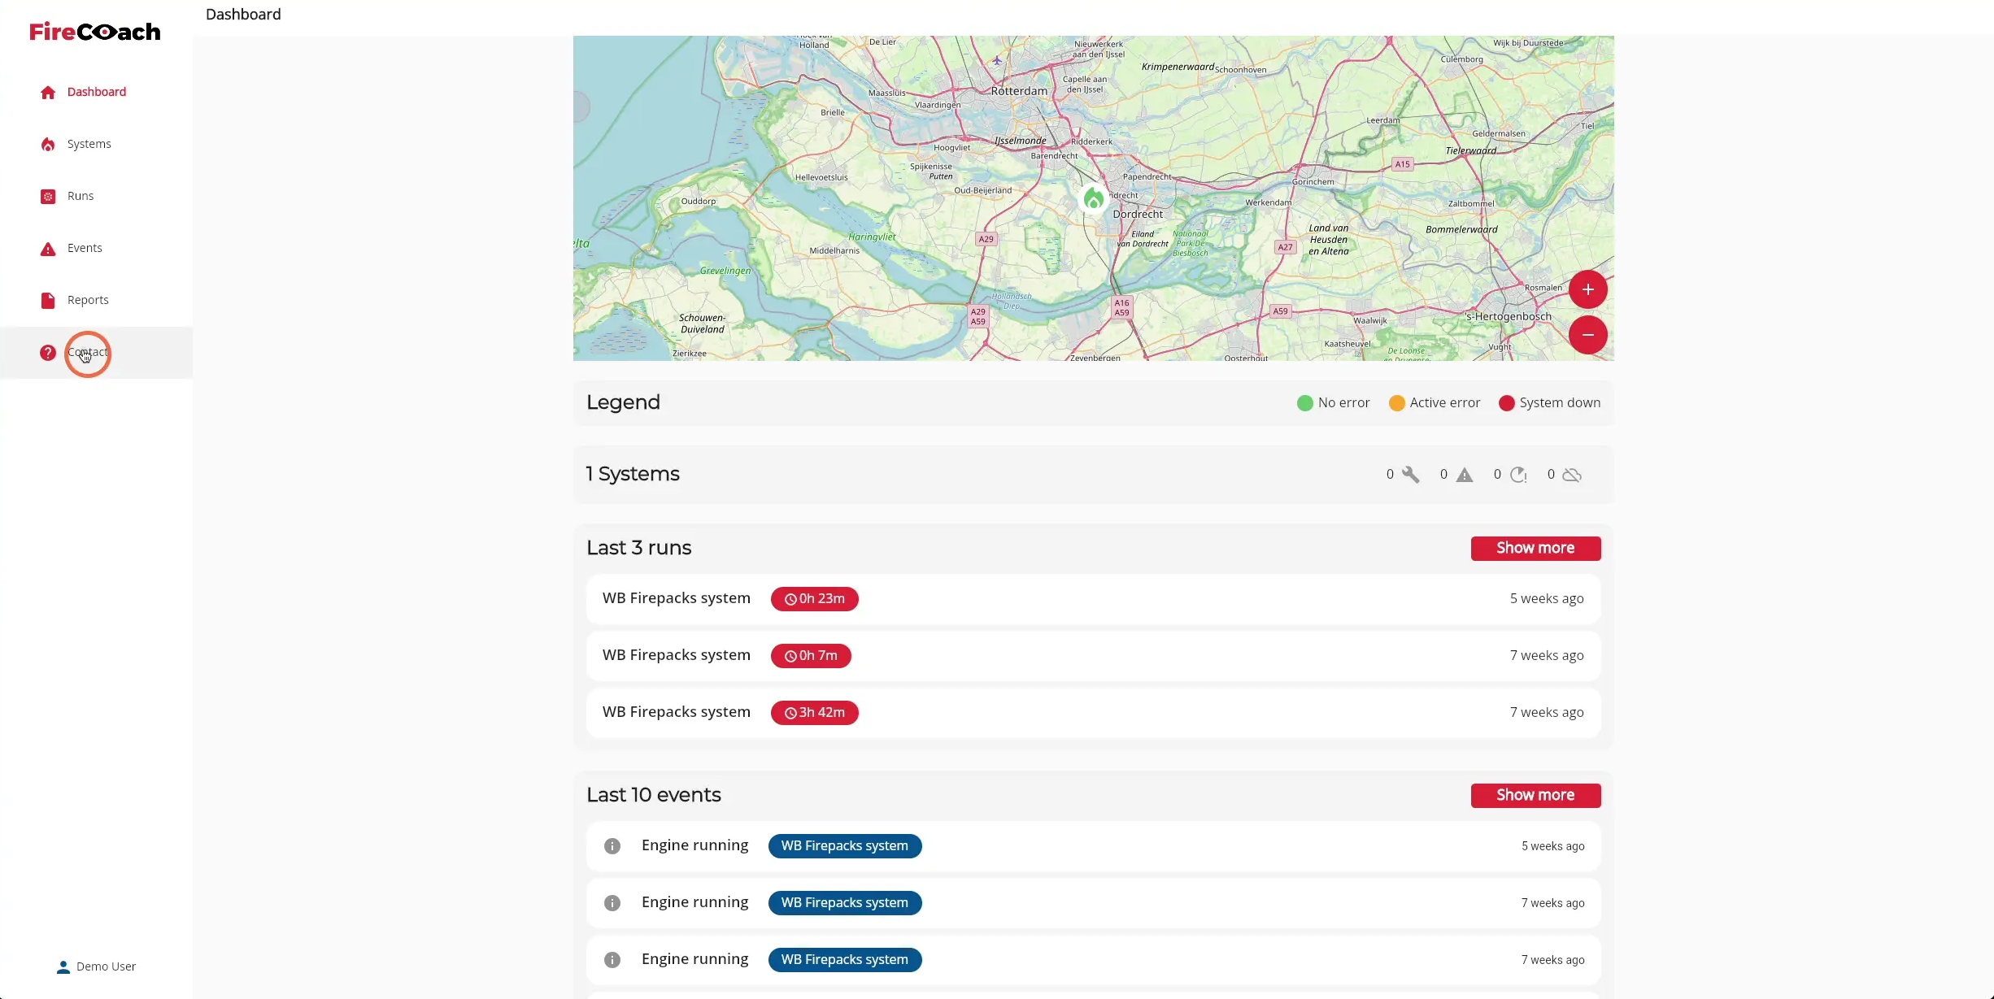This screenshot has width=1994, height=999.
Task: Click the Systems flame icon in sidebar
Action: click(48, 144)
